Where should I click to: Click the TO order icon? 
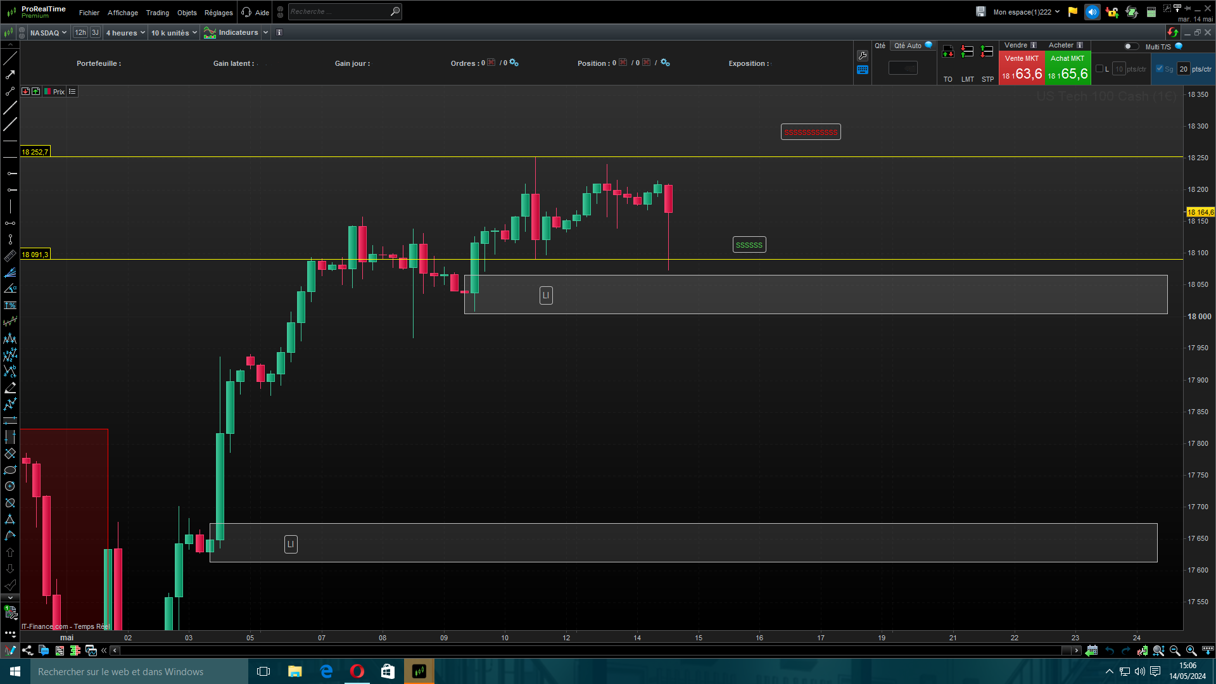click(947, 53)
